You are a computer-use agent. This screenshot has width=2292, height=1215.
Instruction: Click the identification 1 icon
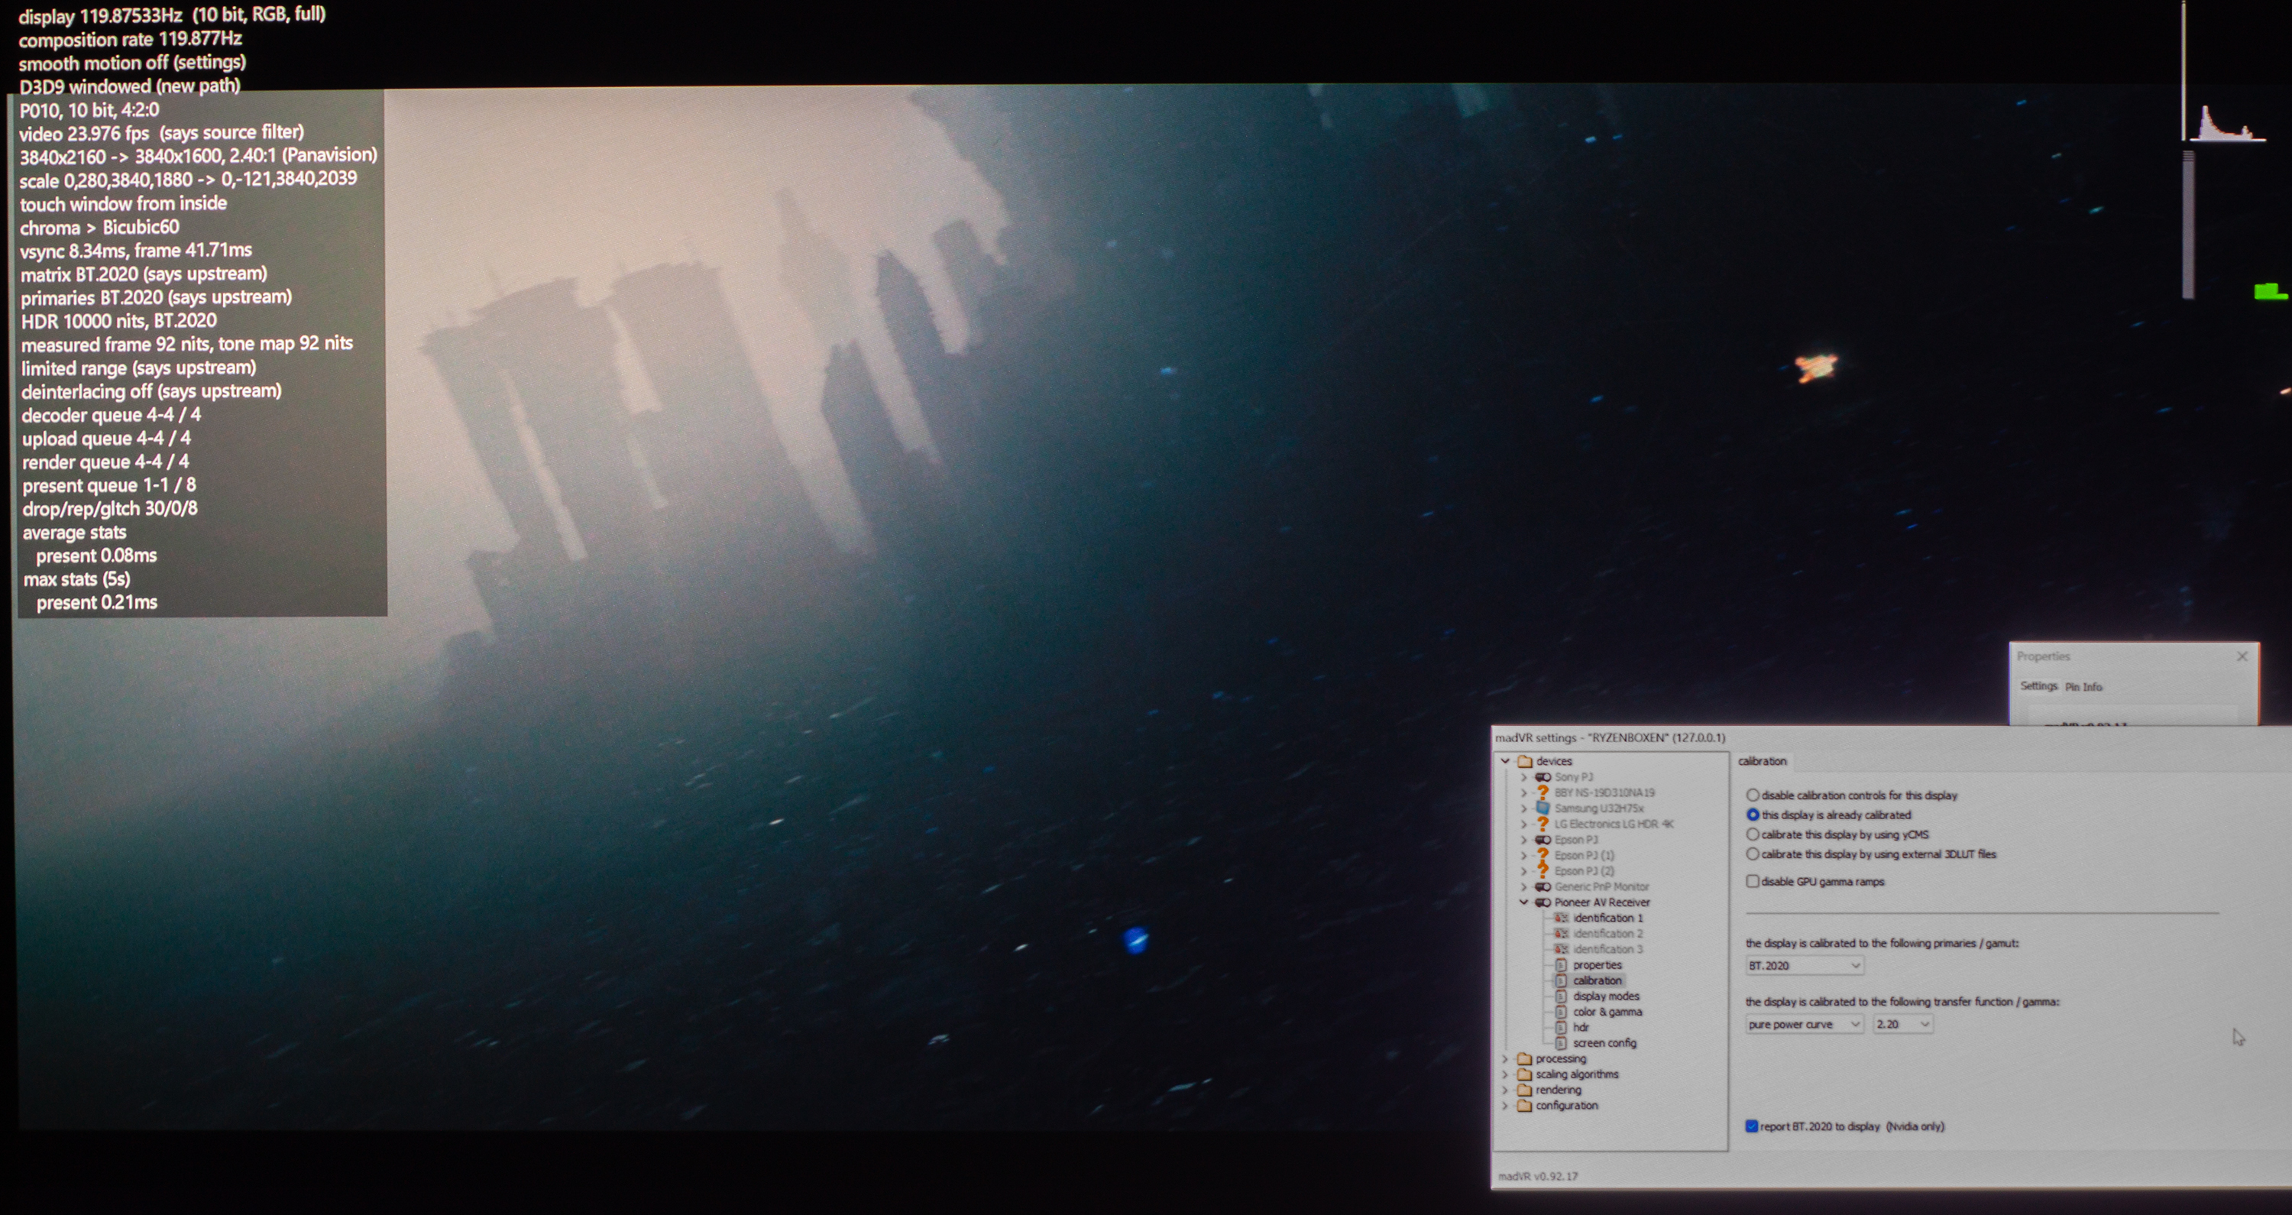(1561, 918)
